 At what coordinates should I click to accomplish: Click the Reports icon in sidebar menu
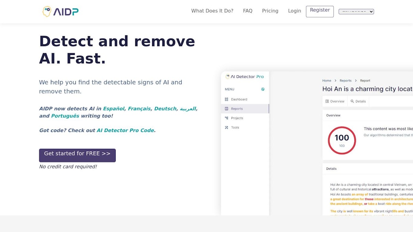coord(226,109)
